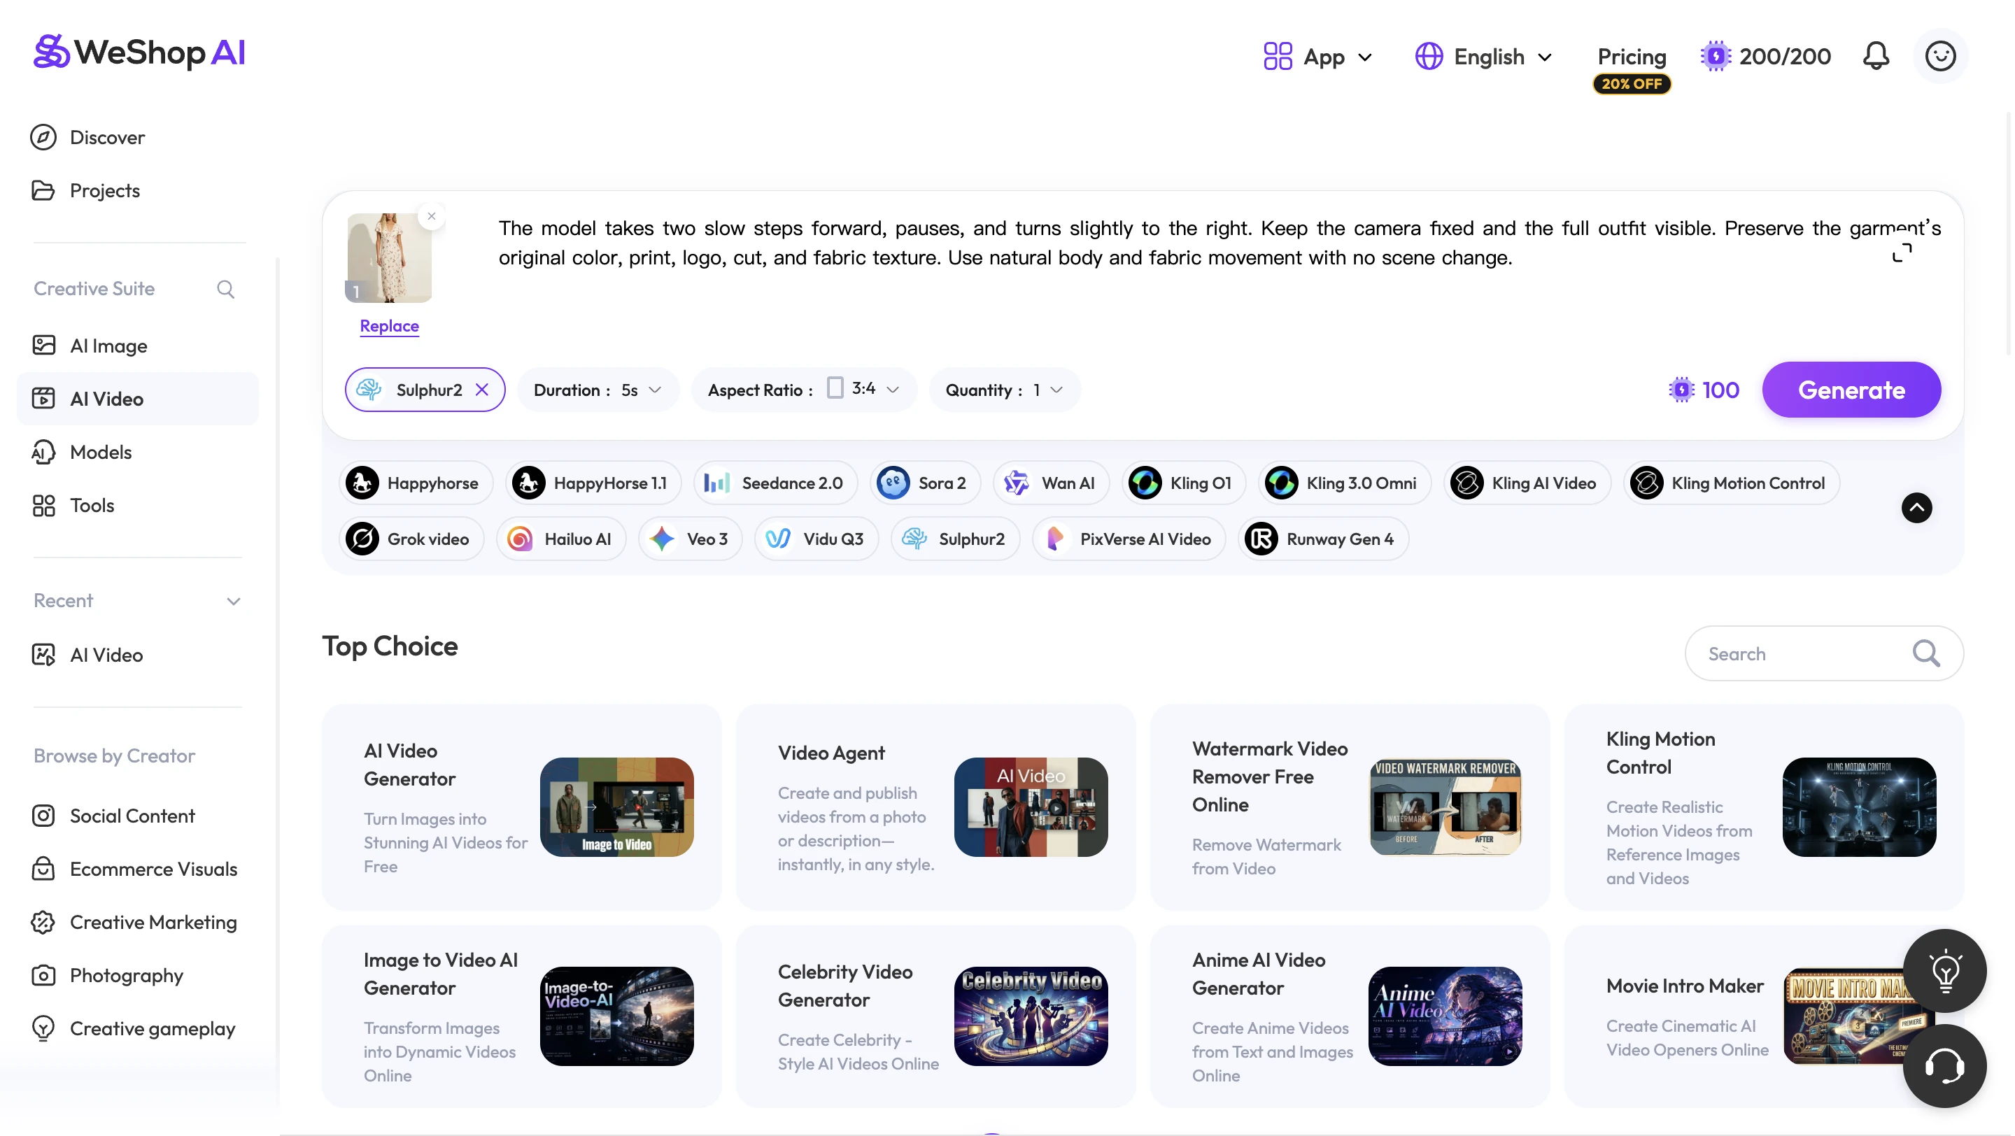Open the headset support button
The width and height of the screenshot is (2015, 1136).
[x=1944, y=1065]
